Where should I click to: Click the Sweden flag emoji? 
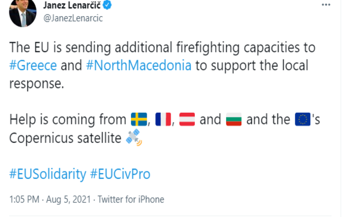[x=139, y=119]
